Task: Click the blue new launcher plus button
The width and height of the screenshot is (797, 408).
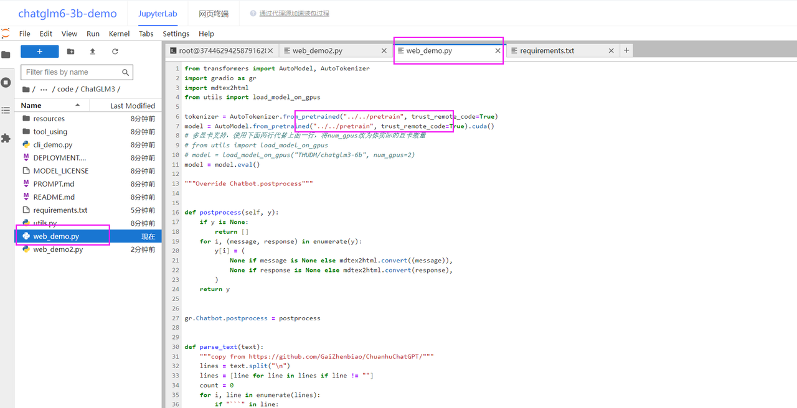Action: click(40, 52)
